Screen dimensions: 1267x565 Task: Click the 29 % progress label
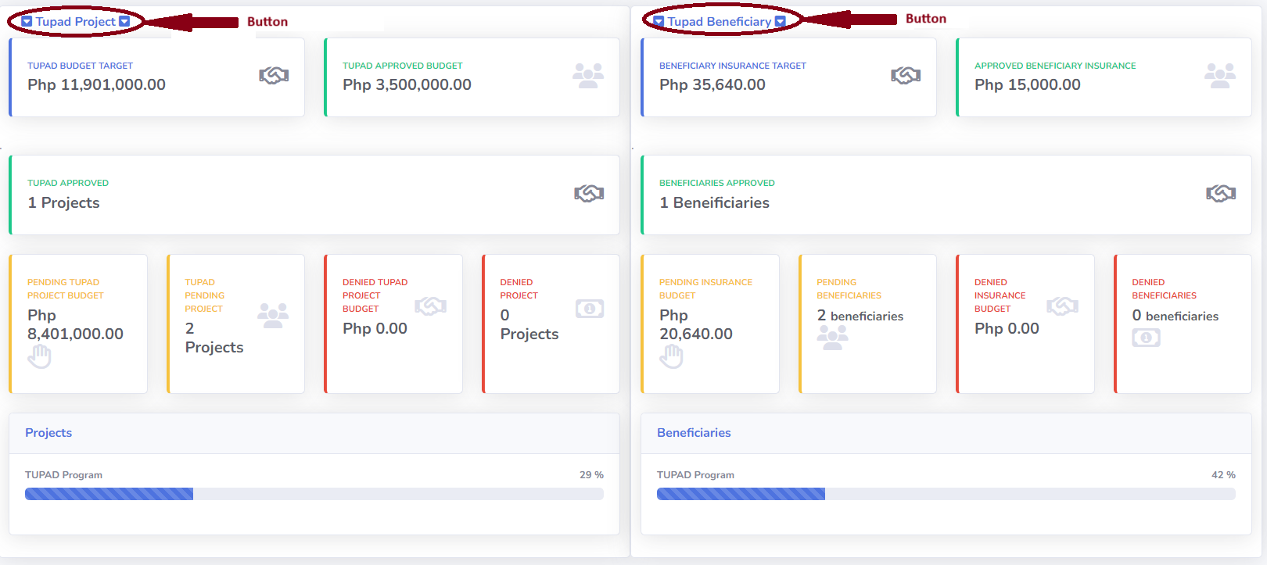click(591, 475)
